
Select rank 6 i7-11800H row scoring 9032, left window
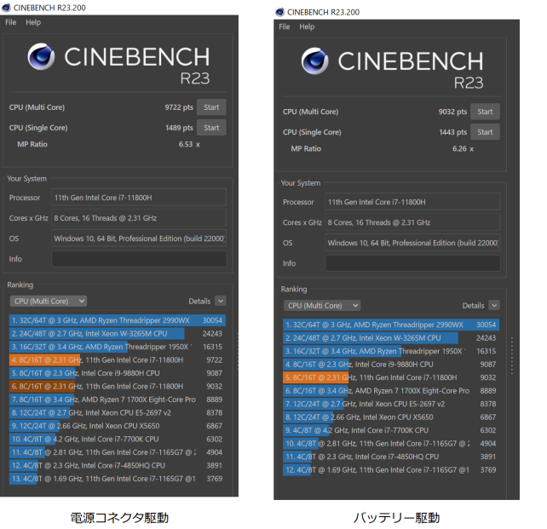[118, 387]
